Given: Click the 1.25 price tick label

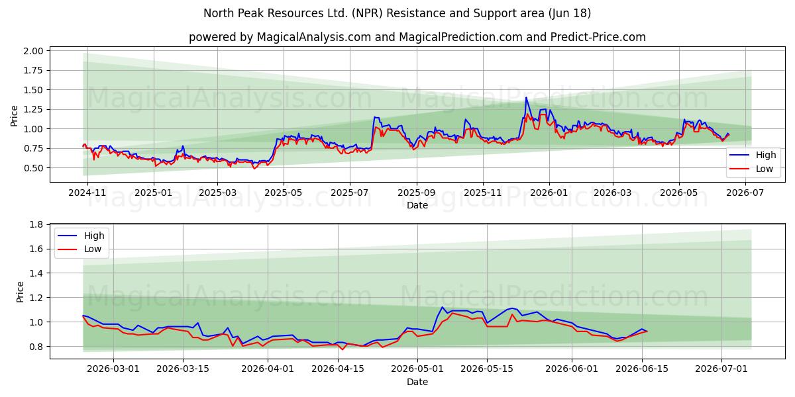Looking at the screenshot, I should point(34,109).
